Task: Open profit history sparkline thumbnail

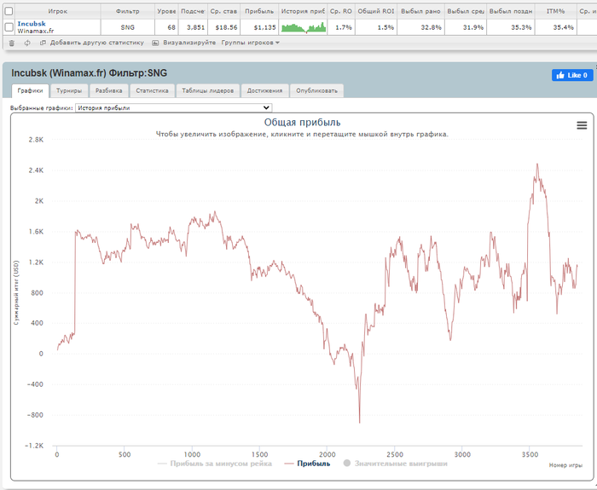Action: tap(303, 27)
